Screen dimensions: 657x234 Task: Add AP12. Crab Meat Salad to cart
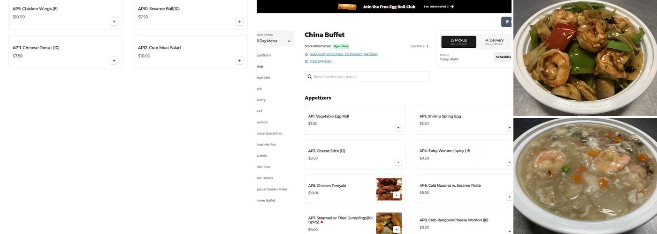[x=239, y=60]
